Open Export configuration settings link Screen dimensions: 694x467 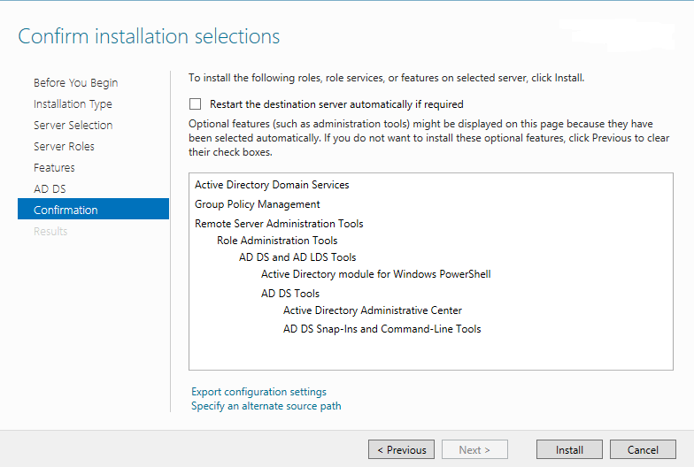coord(258,392)
